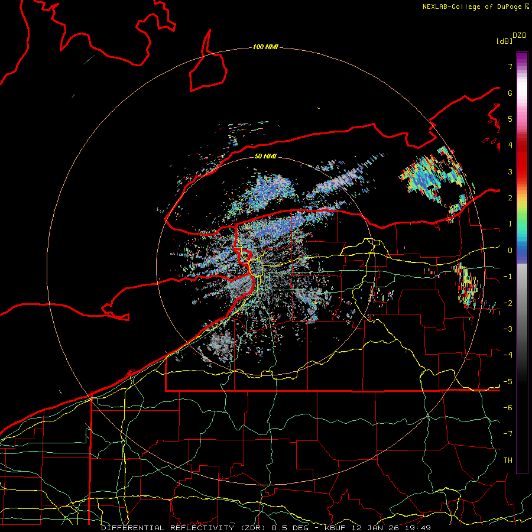
Task: Click the 6 dB value on color scale
Action: pyautogui.click(x=510, y=93)
